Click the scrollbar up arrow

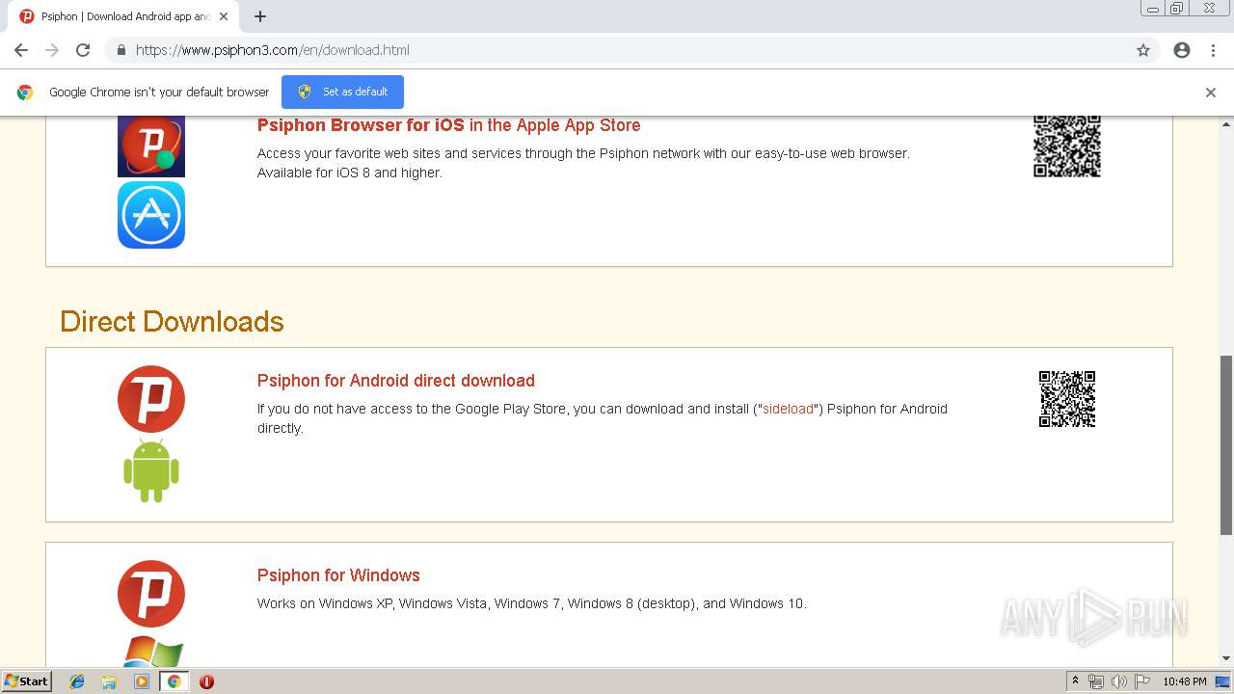1226,124
